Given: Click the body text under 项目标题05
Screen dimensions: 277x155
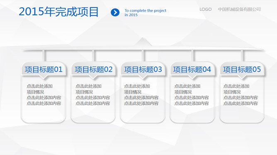Looking at the screenshot, I should pyautogui.click(x=241, y=95).
